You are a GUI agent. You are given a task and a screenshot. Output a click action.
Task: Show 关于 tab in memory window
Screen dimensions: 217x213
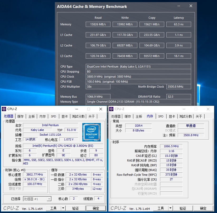199,116
